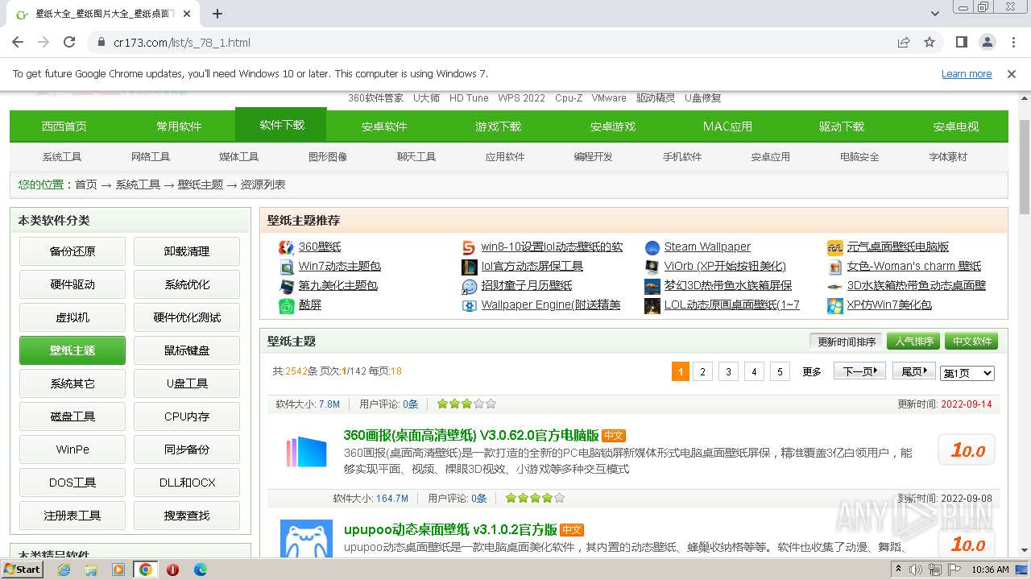Click the 尾页 last page button

tap(914, 371)
